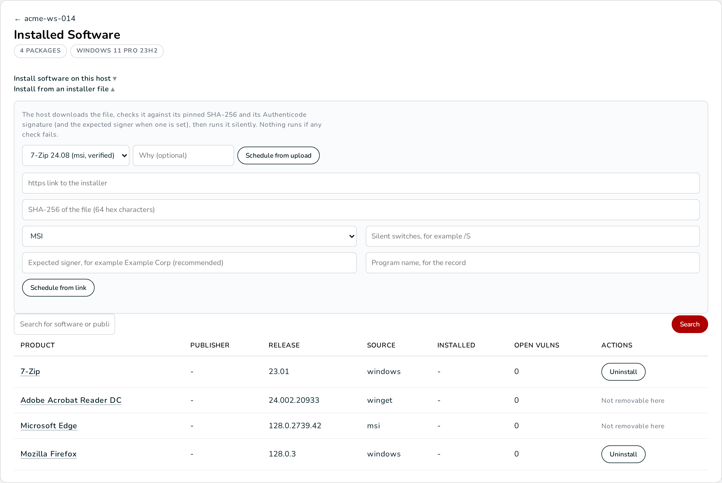Click 'Schedule from link' button

[x=58, y=288]
